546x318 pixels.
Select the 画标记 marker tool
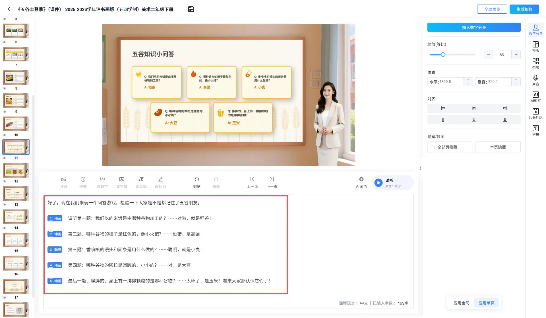tap(160, 182)
